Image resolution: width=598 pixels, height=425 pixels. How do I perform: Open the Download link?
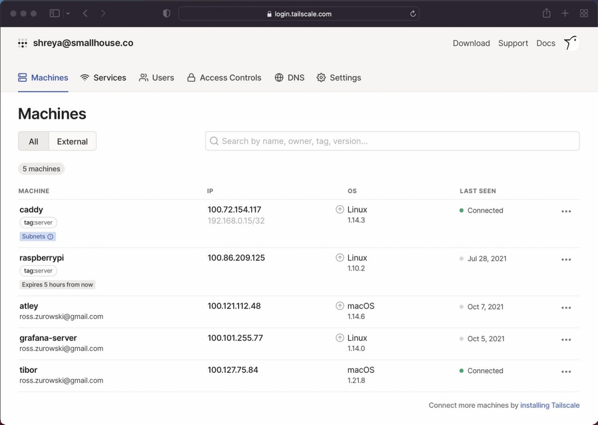471,43
